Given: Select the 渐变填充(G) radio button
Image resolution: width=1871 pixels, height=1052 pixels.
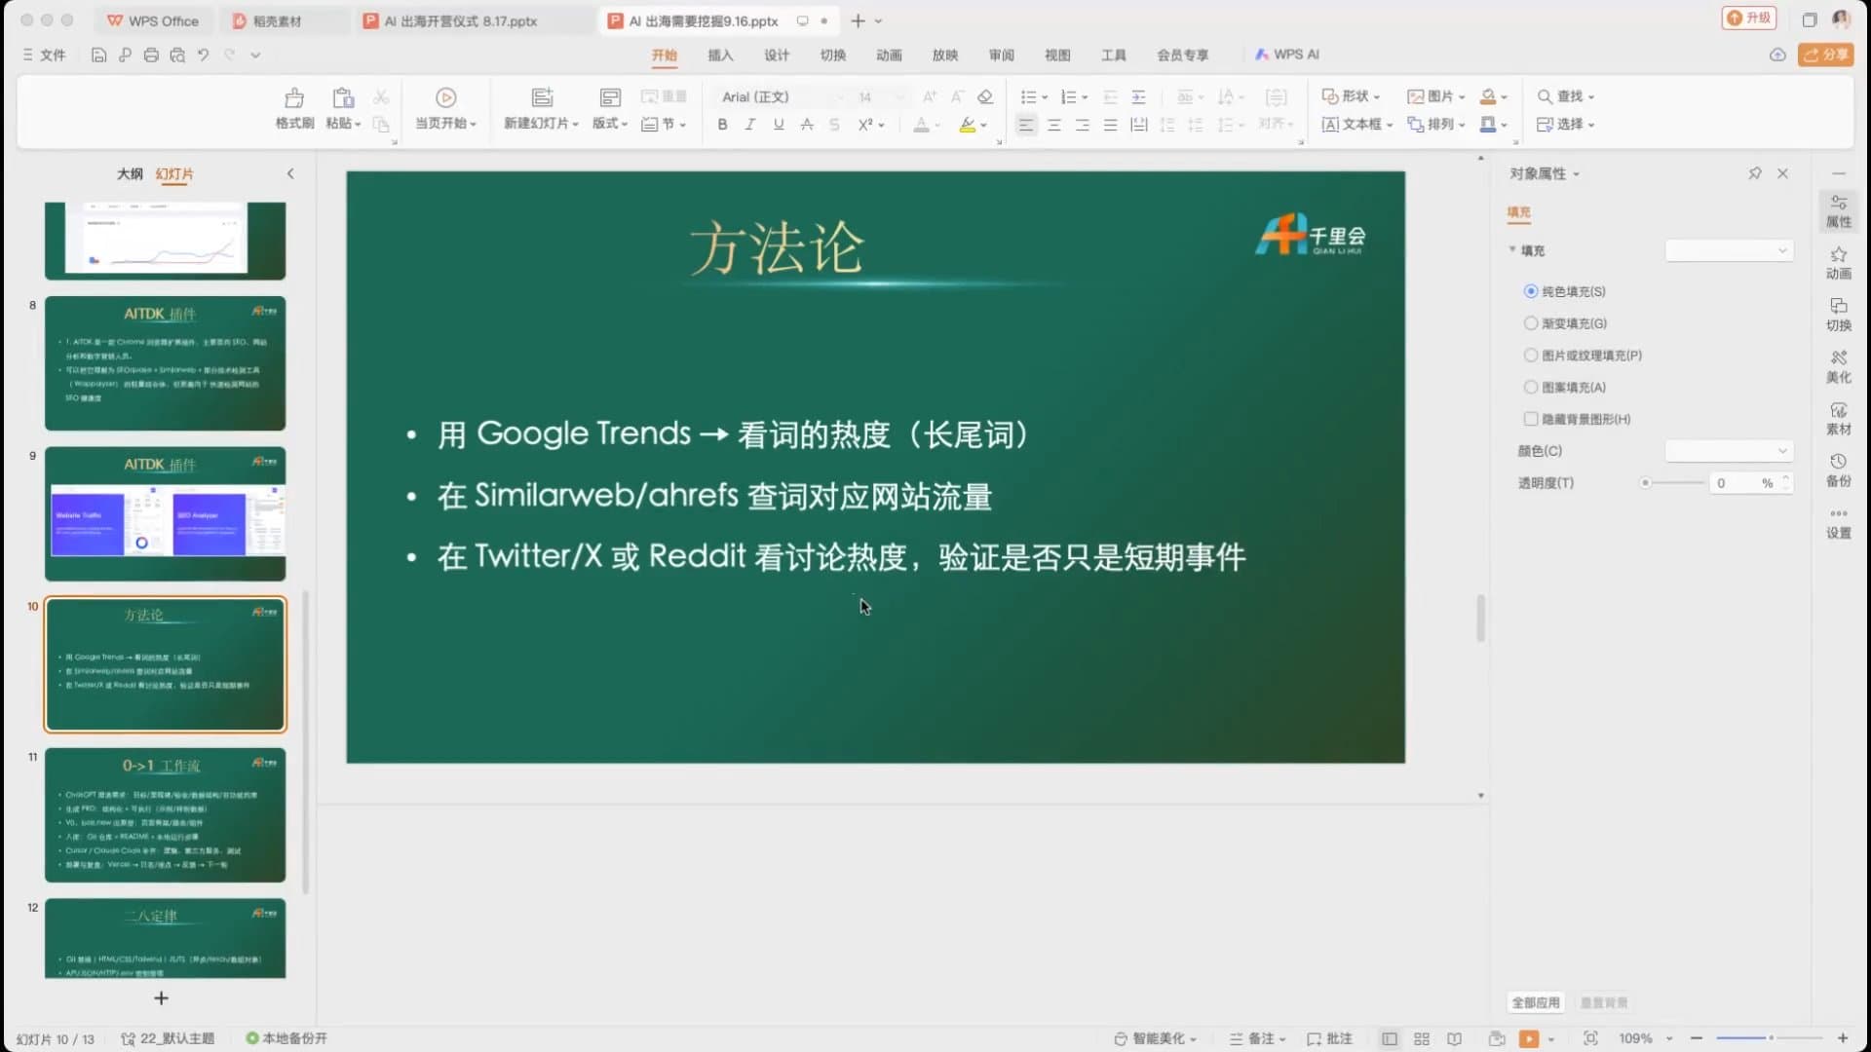Looking at the screenshot, I should [1531, 322].
